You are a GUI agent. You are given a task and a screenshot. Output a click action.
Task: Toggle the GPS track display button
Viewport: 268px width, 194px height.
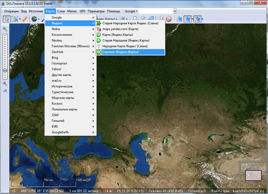[x=188, y=19]
